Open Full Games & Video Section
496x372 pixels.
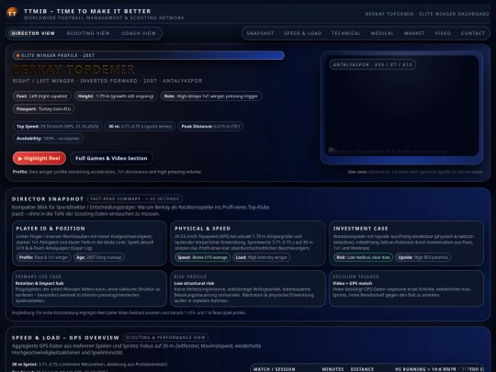pos(111,158)
